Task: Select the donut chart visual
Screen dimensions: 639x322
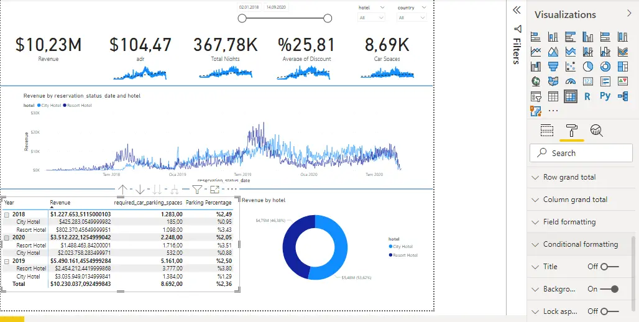Action: coord(605,67)
